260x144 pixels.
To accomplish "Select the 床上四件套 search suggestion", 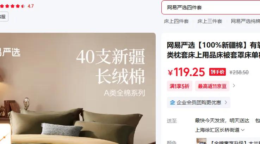I will 176,21.
